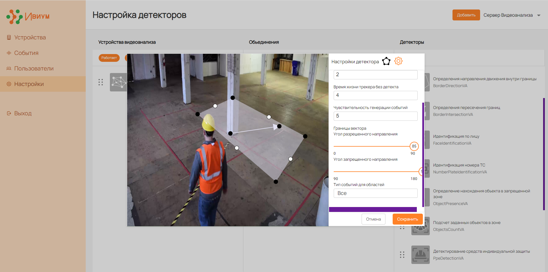
Task: Click the Сохранить button
Action: click(407, 219)
